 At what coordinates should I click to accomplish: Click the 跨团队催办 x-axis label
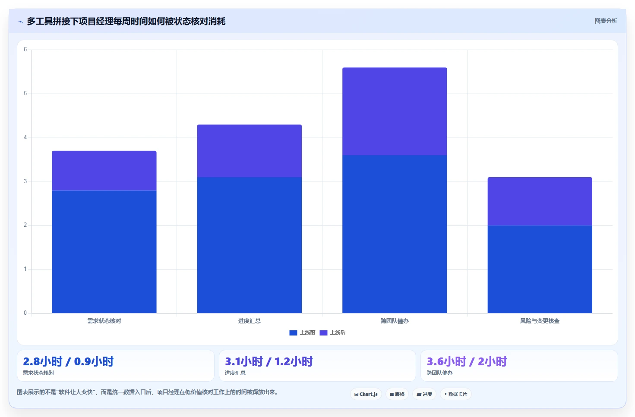(x=395, y=321)
